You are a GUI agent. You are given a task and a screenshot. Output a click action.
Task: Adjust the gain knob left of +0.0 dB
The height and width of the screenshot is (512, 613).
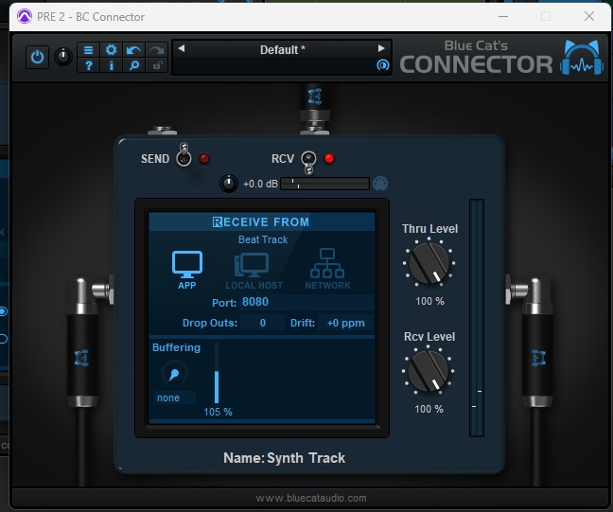(x=229, y=184)
